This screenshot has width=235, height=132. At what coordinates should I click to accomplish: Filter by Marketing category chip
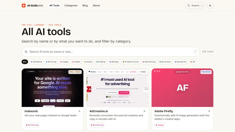point(149,62)
